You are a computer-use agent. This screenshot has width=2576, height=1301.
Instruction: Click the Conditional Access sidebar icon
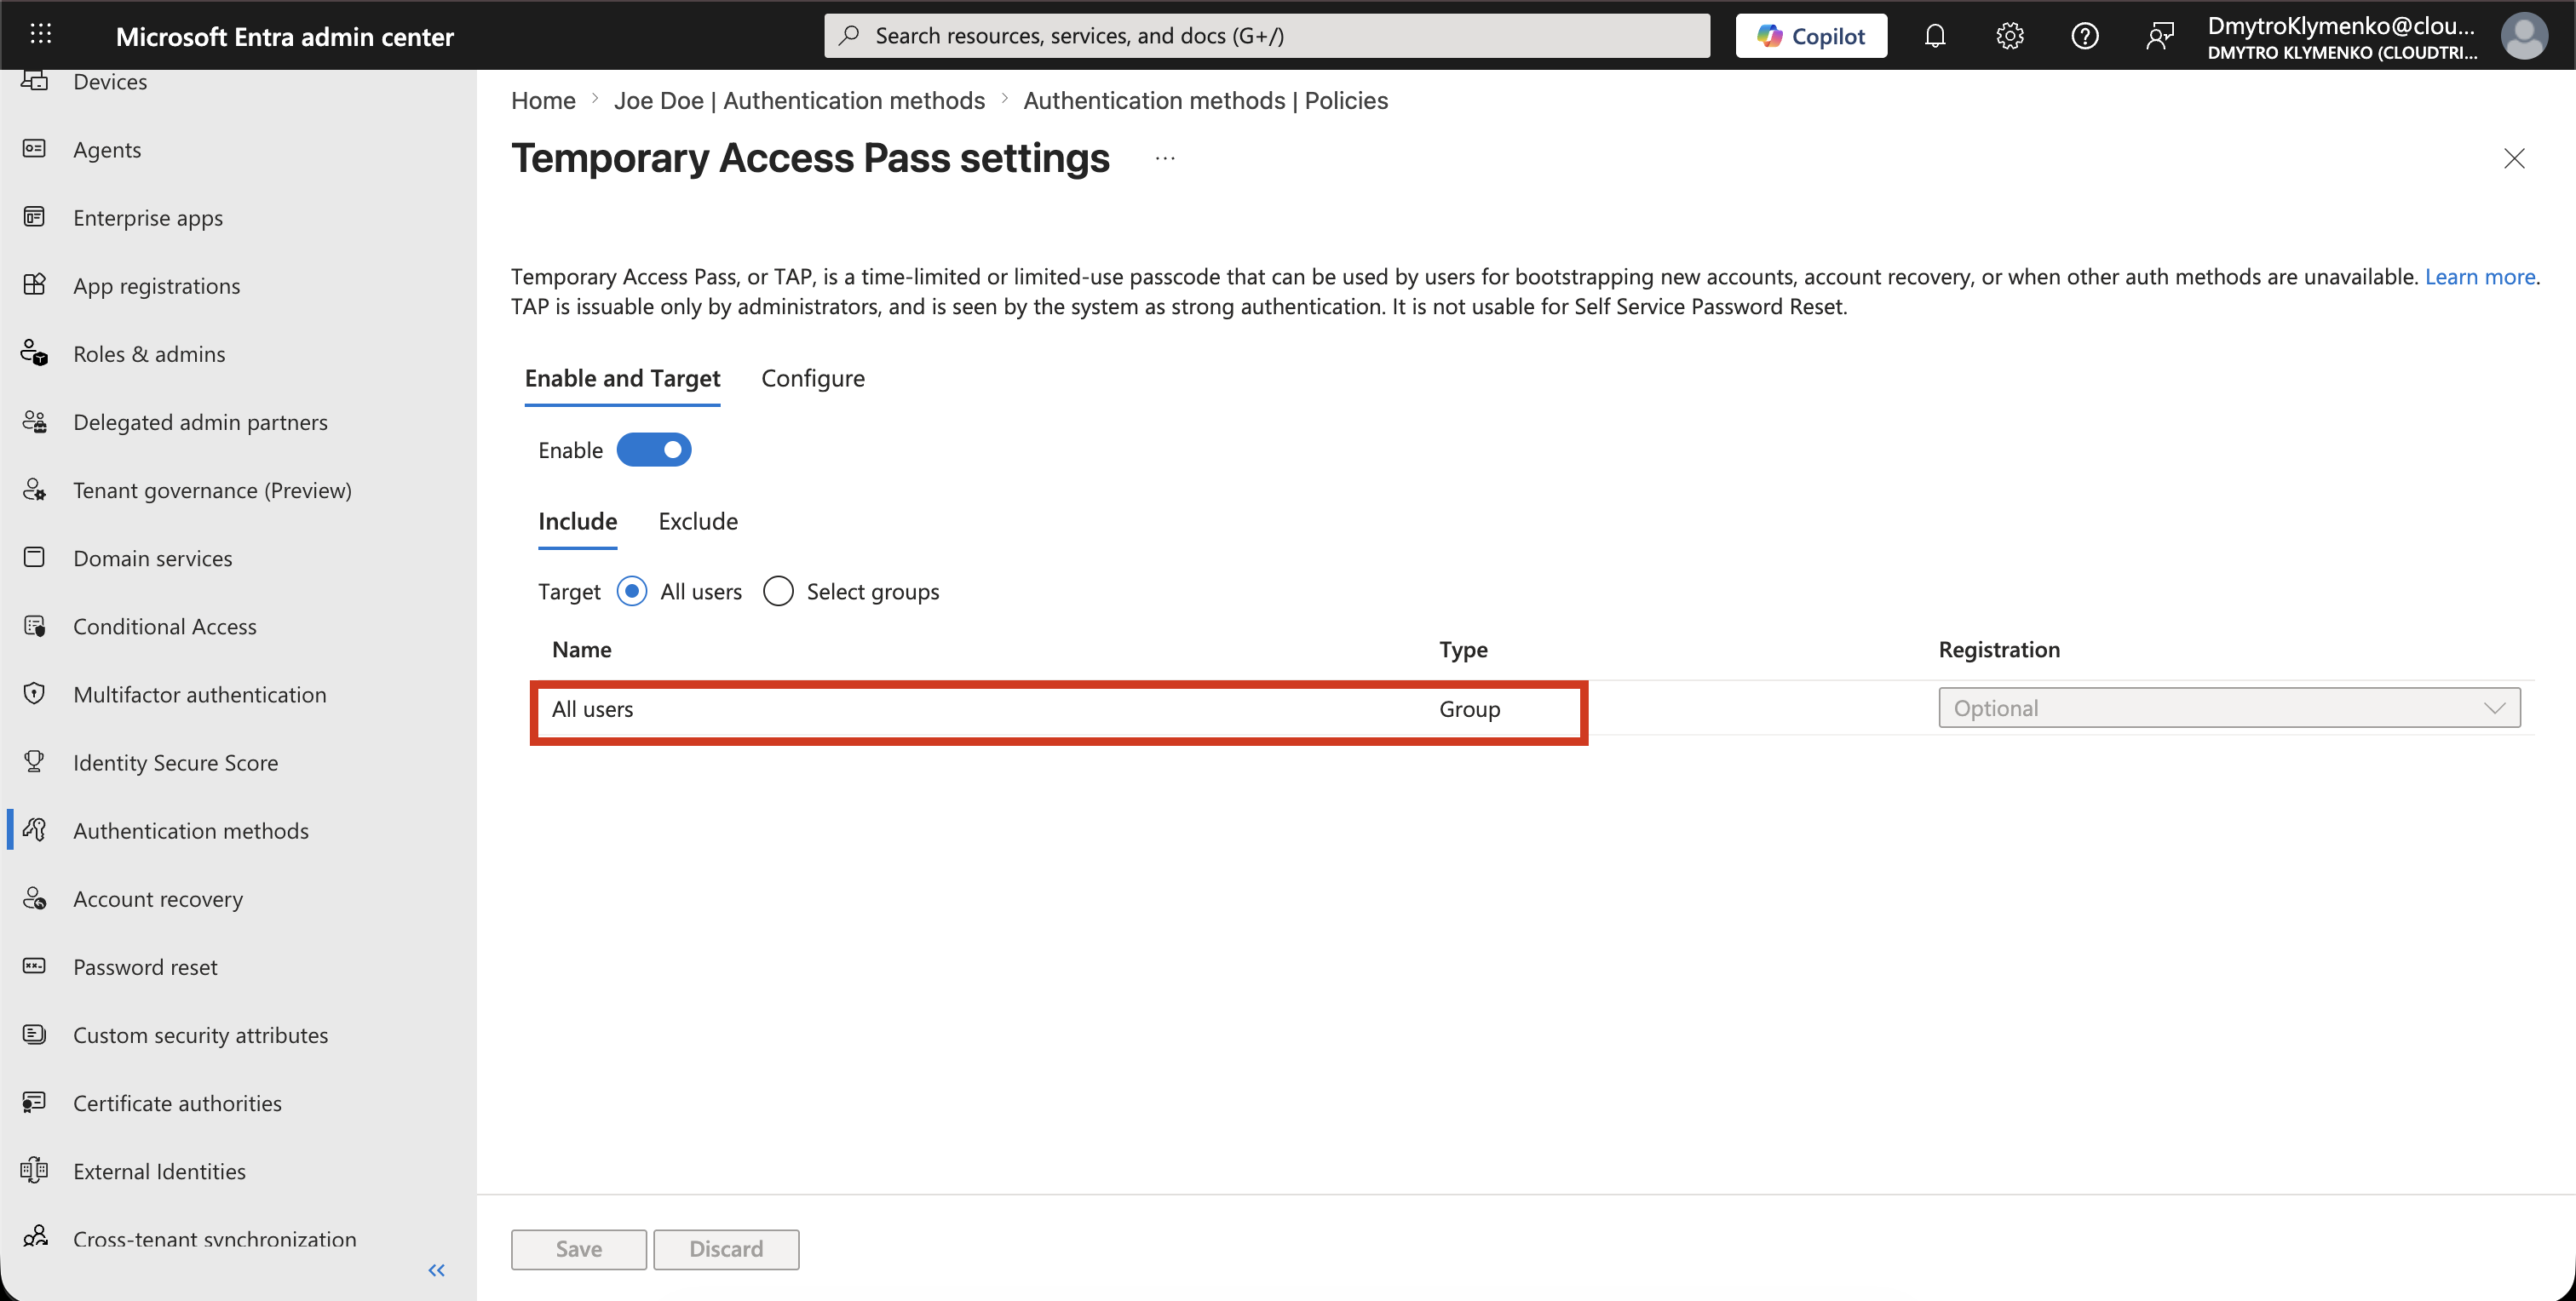click(34, 626)
